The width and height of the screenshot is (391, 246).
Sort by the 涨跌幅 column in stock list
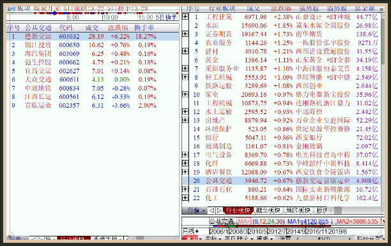point(118,27)
